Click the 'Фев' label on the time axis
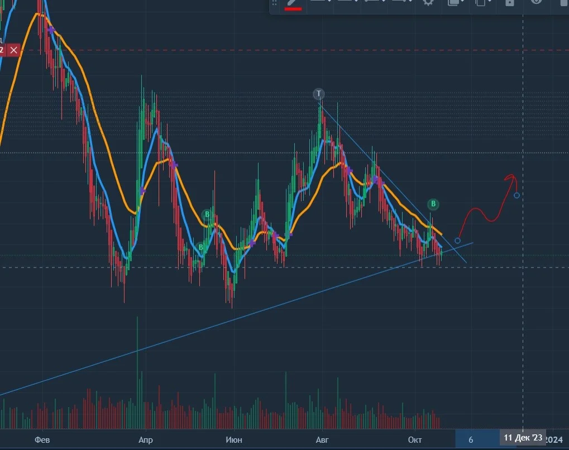Screen dimensions: 569x450 (x=42, y=440)
